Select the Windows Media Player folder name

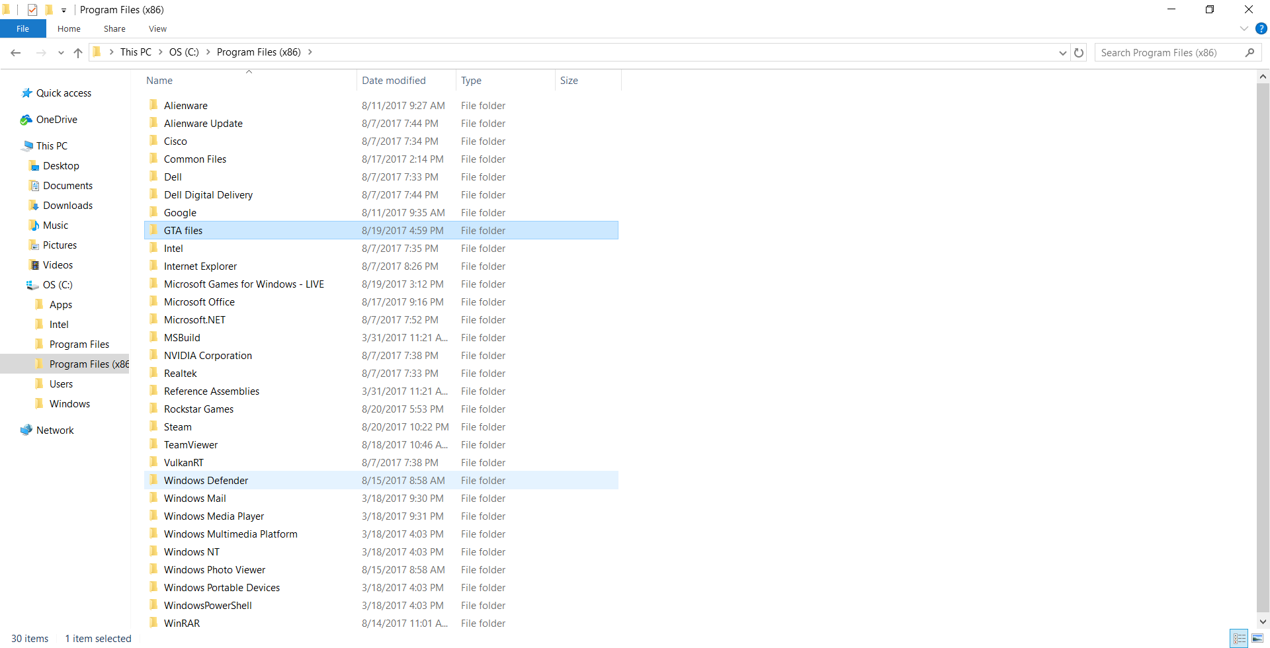[x=214, y=516]
